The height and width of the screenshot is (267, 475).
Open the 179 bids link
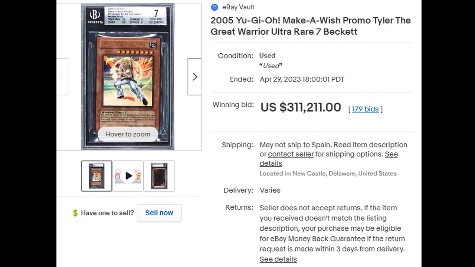(x=365, y=109)
